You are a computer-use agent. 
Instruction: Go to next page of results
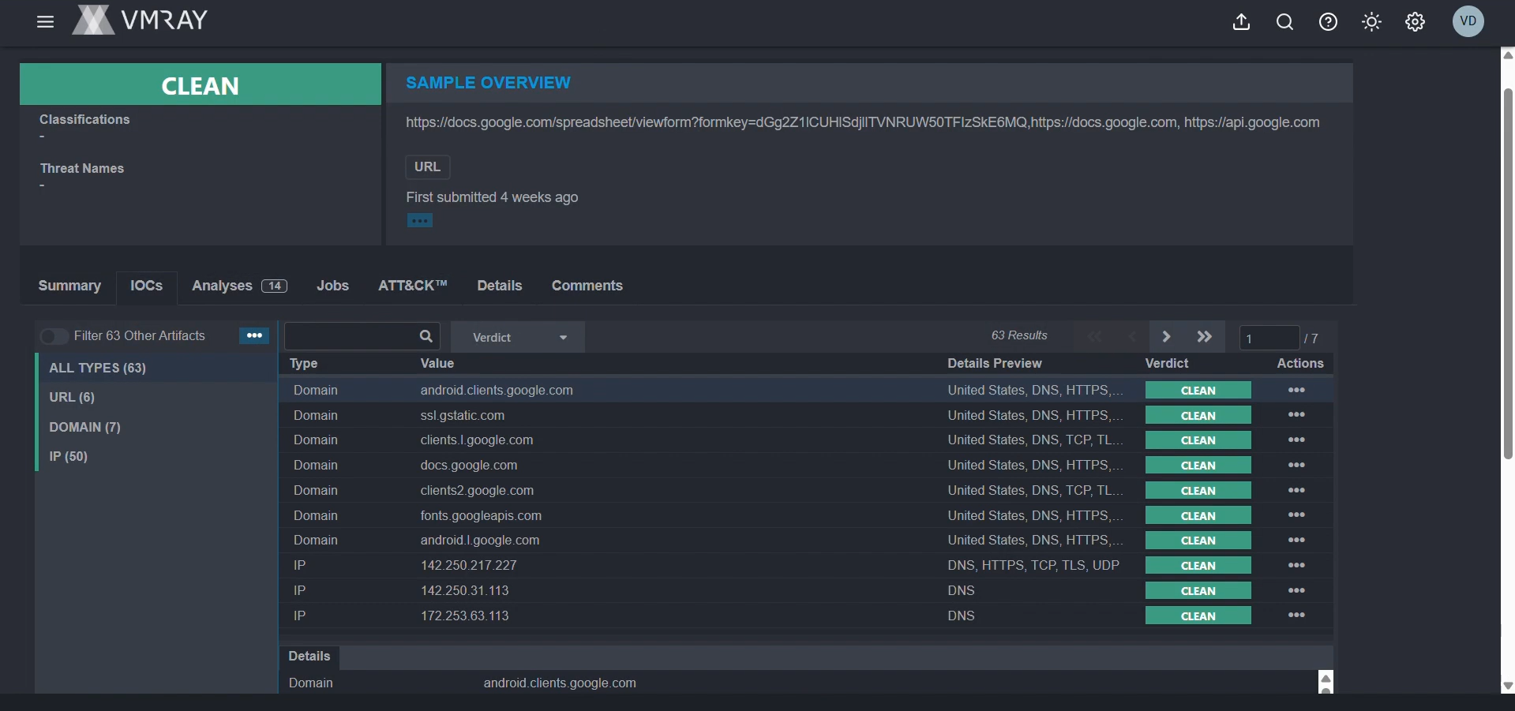[1166, 337]
